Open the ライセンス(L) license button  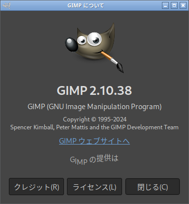coord(94,187)
